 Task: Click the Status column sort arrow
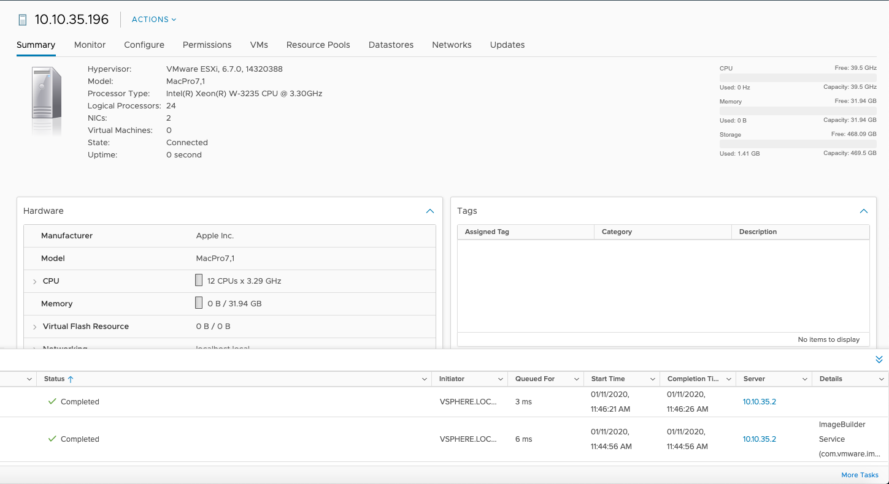pyautogui.click(x=71, y=379)
